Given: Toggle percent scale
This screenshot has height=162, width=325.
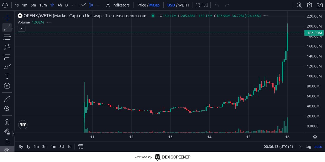Looking at the screenshot, I should tap(301, 147).
